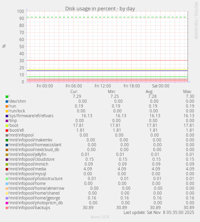Click the /mnt/infopool/photoprism_db label

[35, 203]
